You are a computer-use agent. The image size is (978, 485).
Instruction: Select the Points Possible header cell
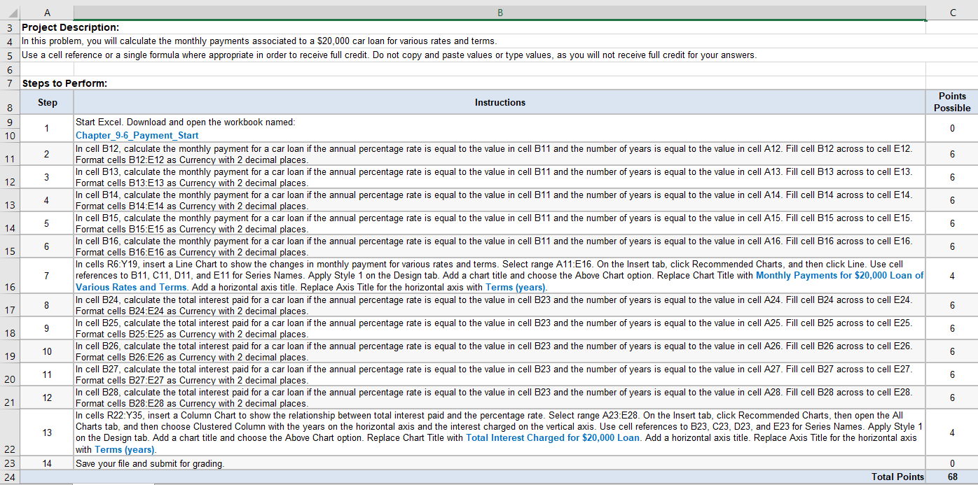(953, 102)
